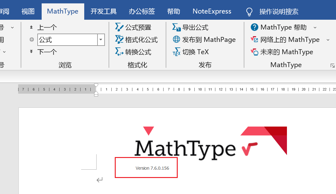Click the 未来的 MathType label
This screenshot has height=194, width=336.
(x=287, y=52)
